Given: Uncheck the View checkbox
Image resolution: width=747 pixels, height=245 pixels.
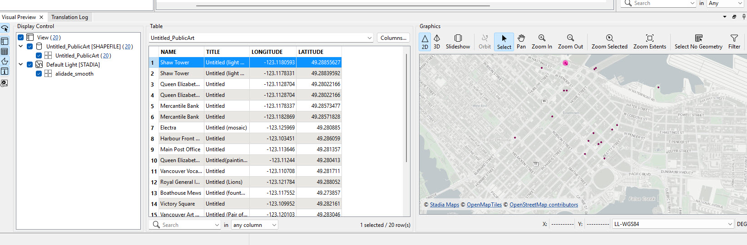Looking at the screenshot, I should click(x=21, y=37).
